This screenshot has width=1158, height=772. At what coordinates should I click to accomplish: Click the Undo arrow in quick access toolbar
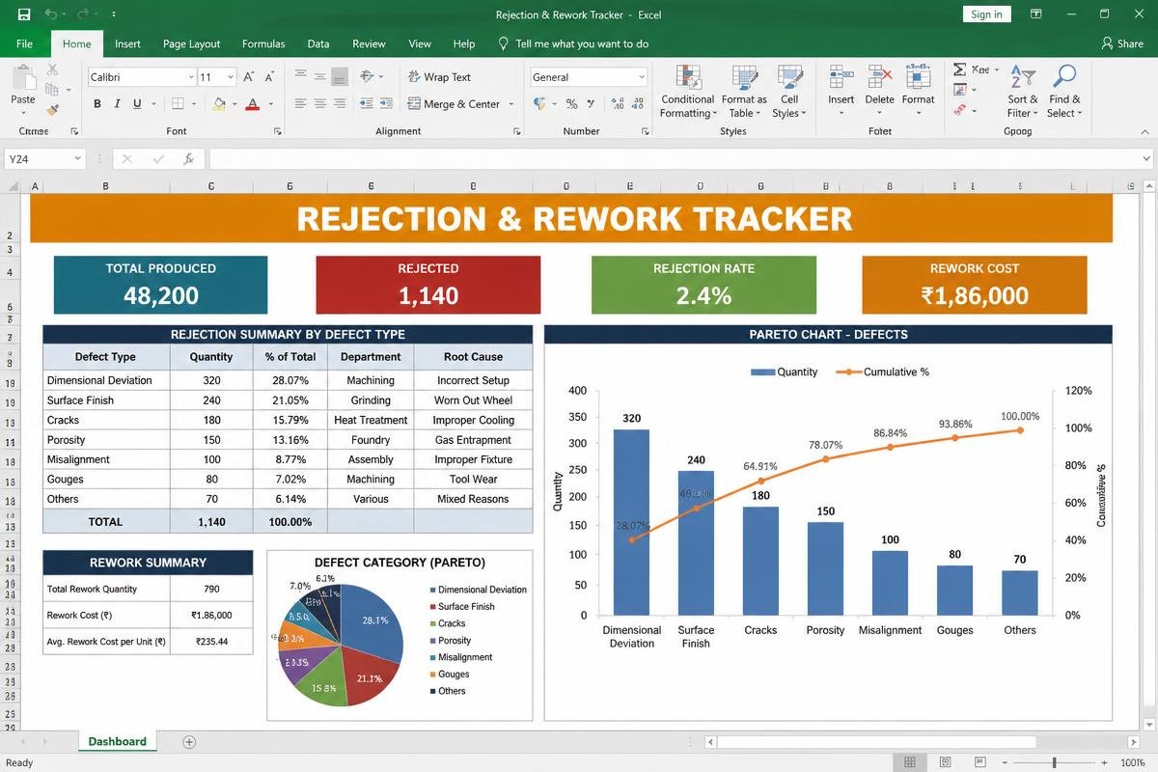[x=50, y=14]
